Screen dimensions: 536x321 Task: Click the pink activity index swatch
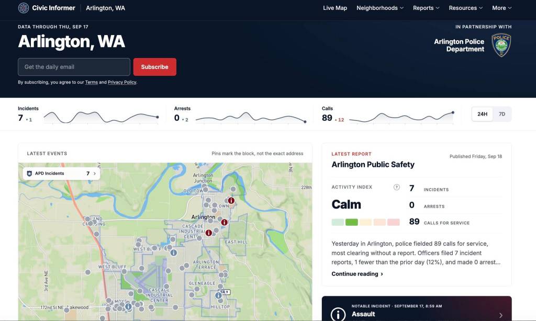394,222
